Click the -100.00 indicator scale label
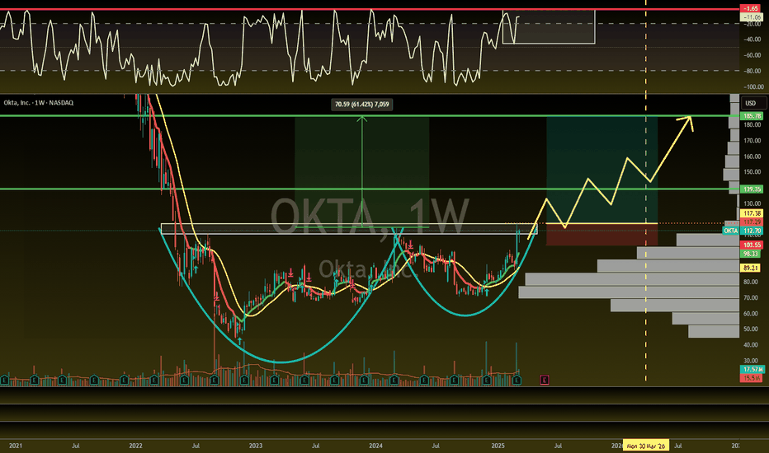The height and width of the screenshot is (453, 769). (754, 86)
